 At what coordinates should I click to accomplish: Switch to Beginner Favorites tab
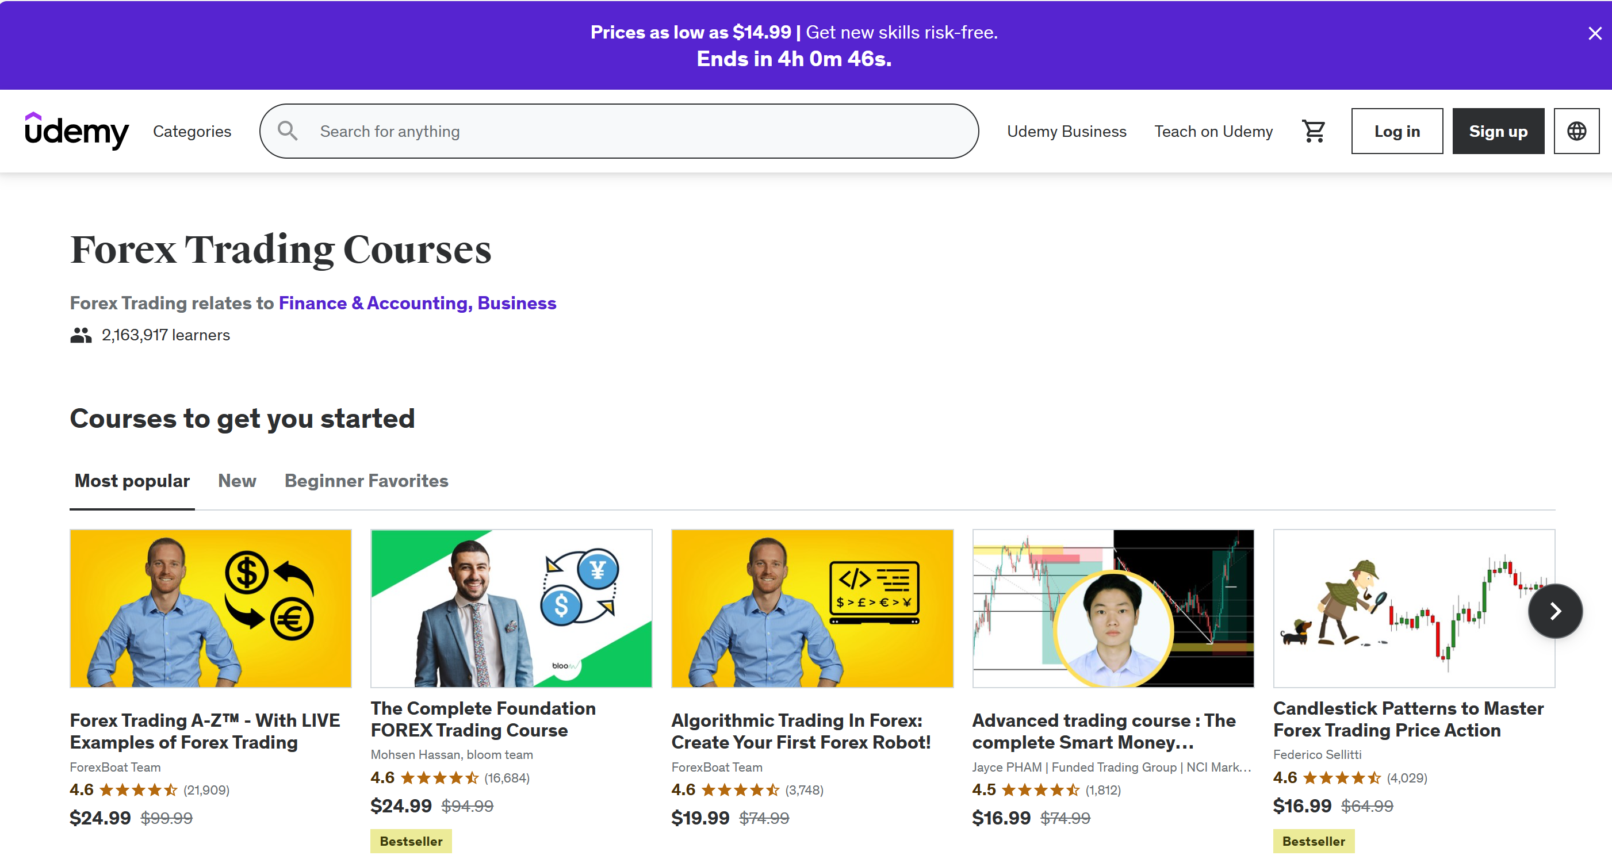click(x=366, y=481)
